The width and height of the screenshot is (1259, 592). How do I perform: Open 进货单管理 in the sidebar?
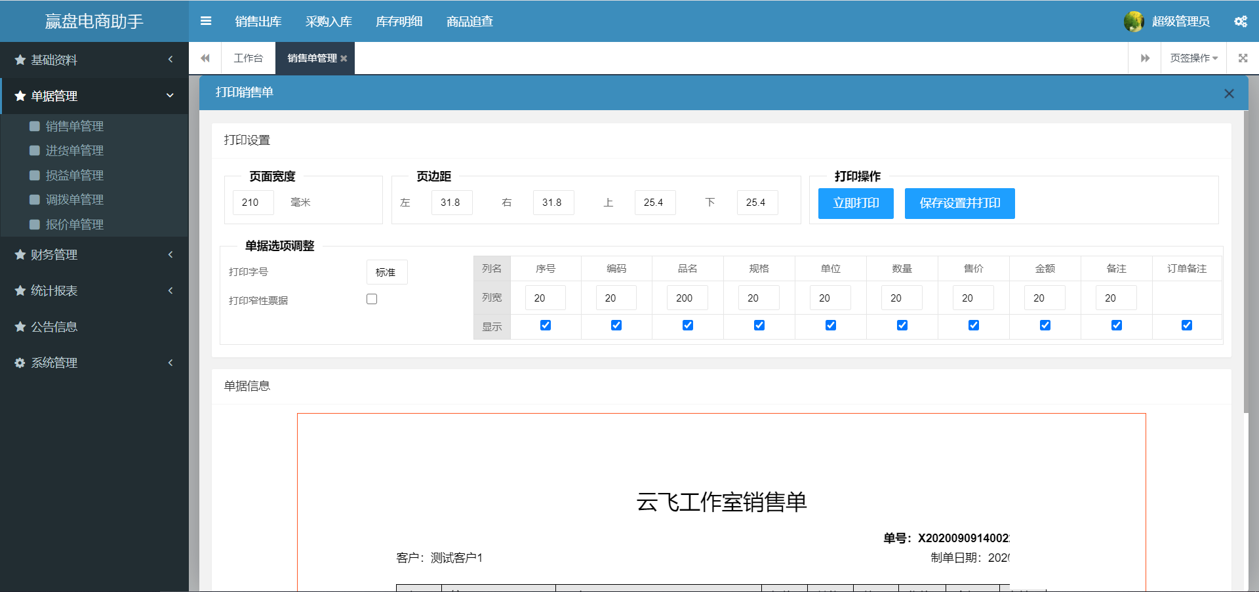[x=75, y=150]
